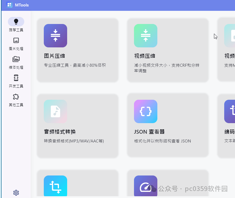Switch to the 其他工具 sidebar section
This screenshot has width=235, height=198.
pos(16,100)
